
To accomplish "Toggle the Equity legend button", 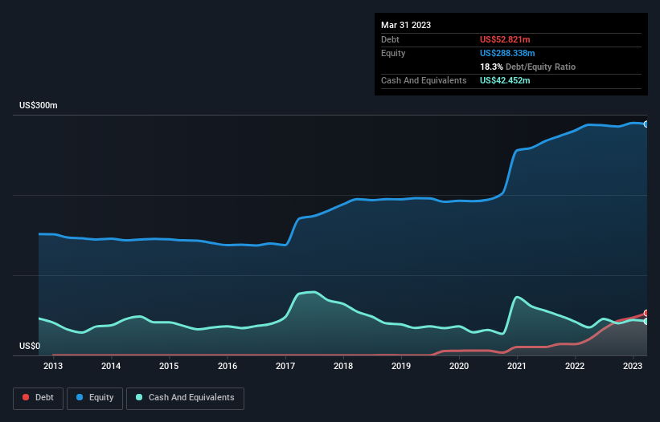I will coord(95,398).
